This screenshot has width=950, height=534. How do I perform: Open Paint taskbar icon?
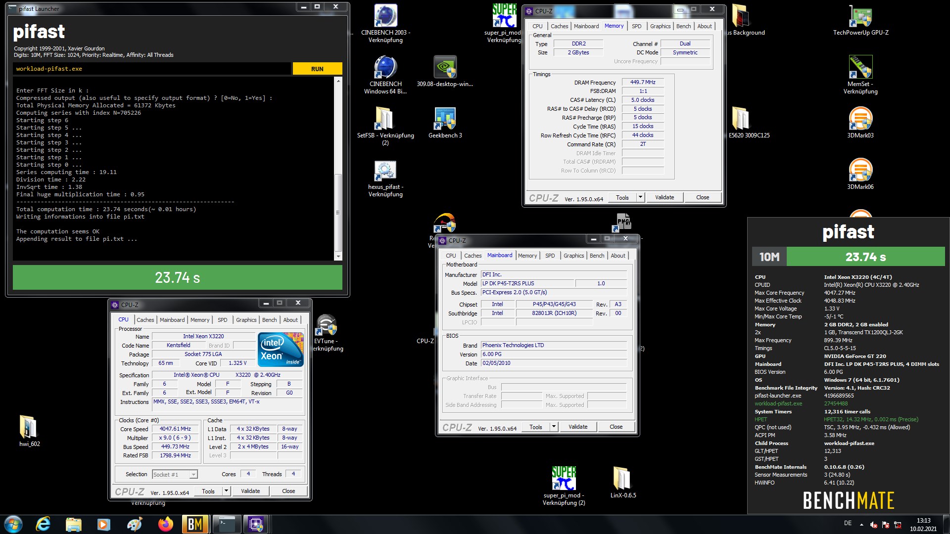tap(135, 524)
